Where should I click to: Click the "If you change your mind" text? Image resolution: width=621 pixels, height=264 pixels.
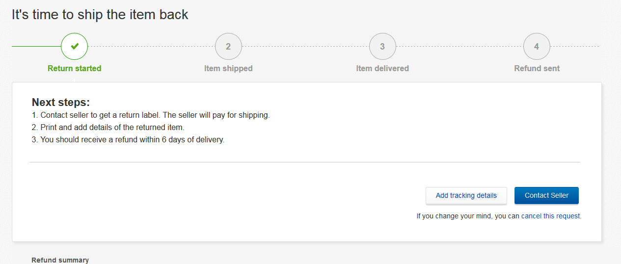tap(468, 216)
